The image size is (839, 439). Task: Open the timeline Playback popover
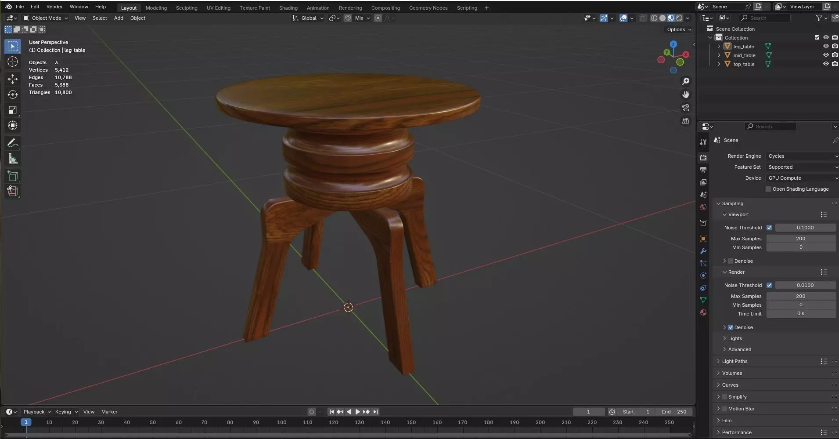click(x=37, y=412)
